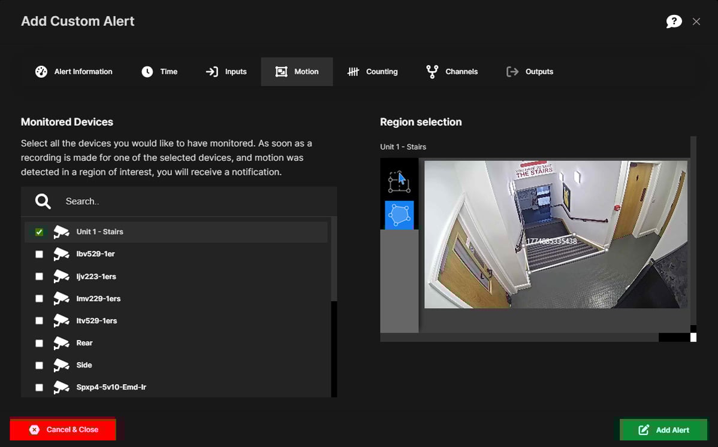The image size is (718, 447).
Task: Click camera icon next to Imv229-1ers
Action: click(61, 299)
